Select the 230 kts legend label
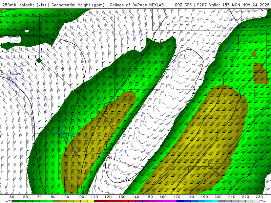 [259, 197]
